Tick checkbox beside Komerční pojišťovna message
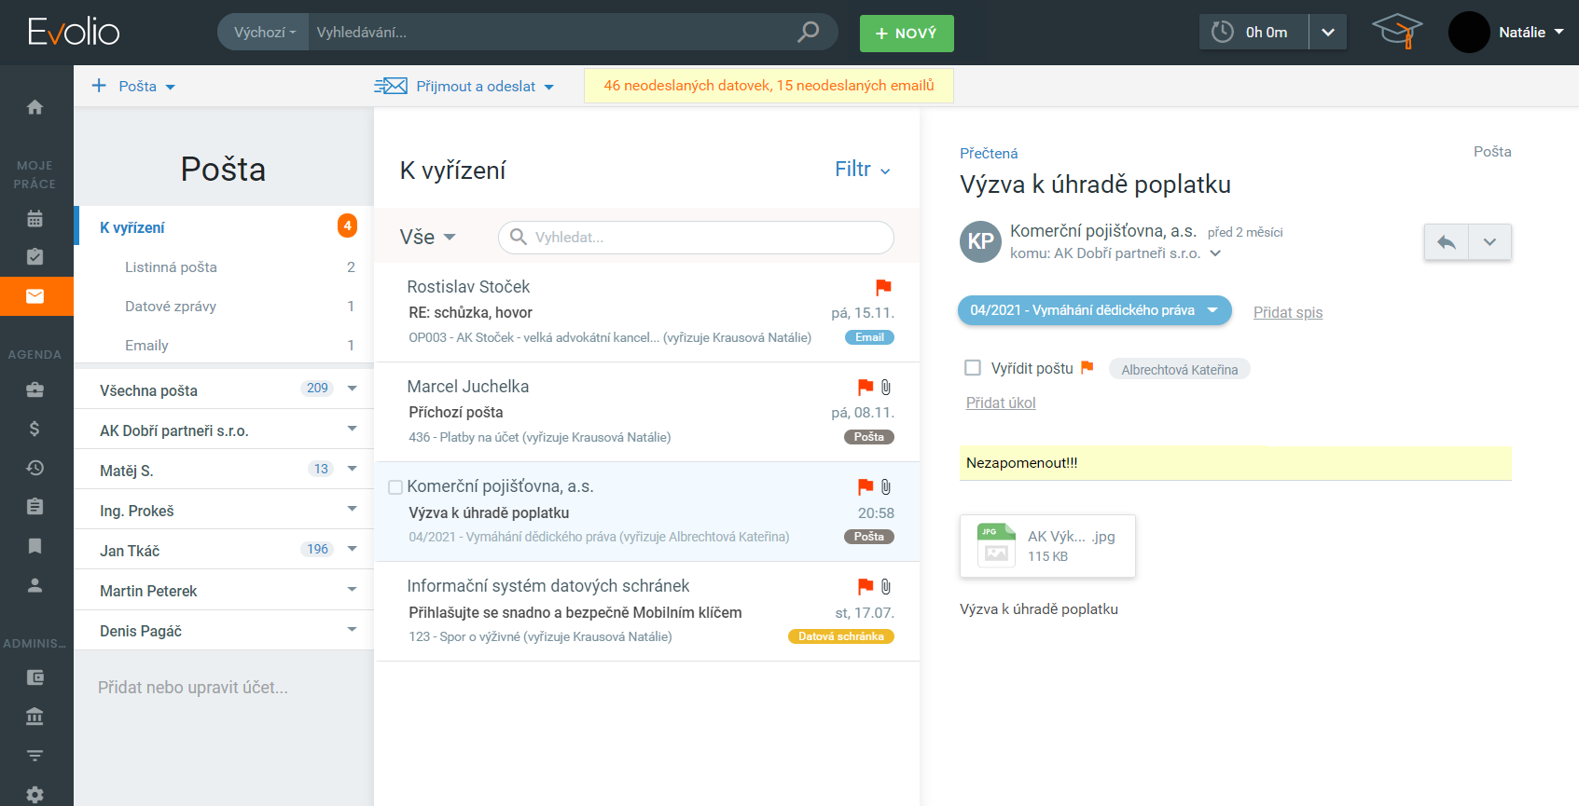Screen dimensions: 1579x806 (x=395, y=487)
